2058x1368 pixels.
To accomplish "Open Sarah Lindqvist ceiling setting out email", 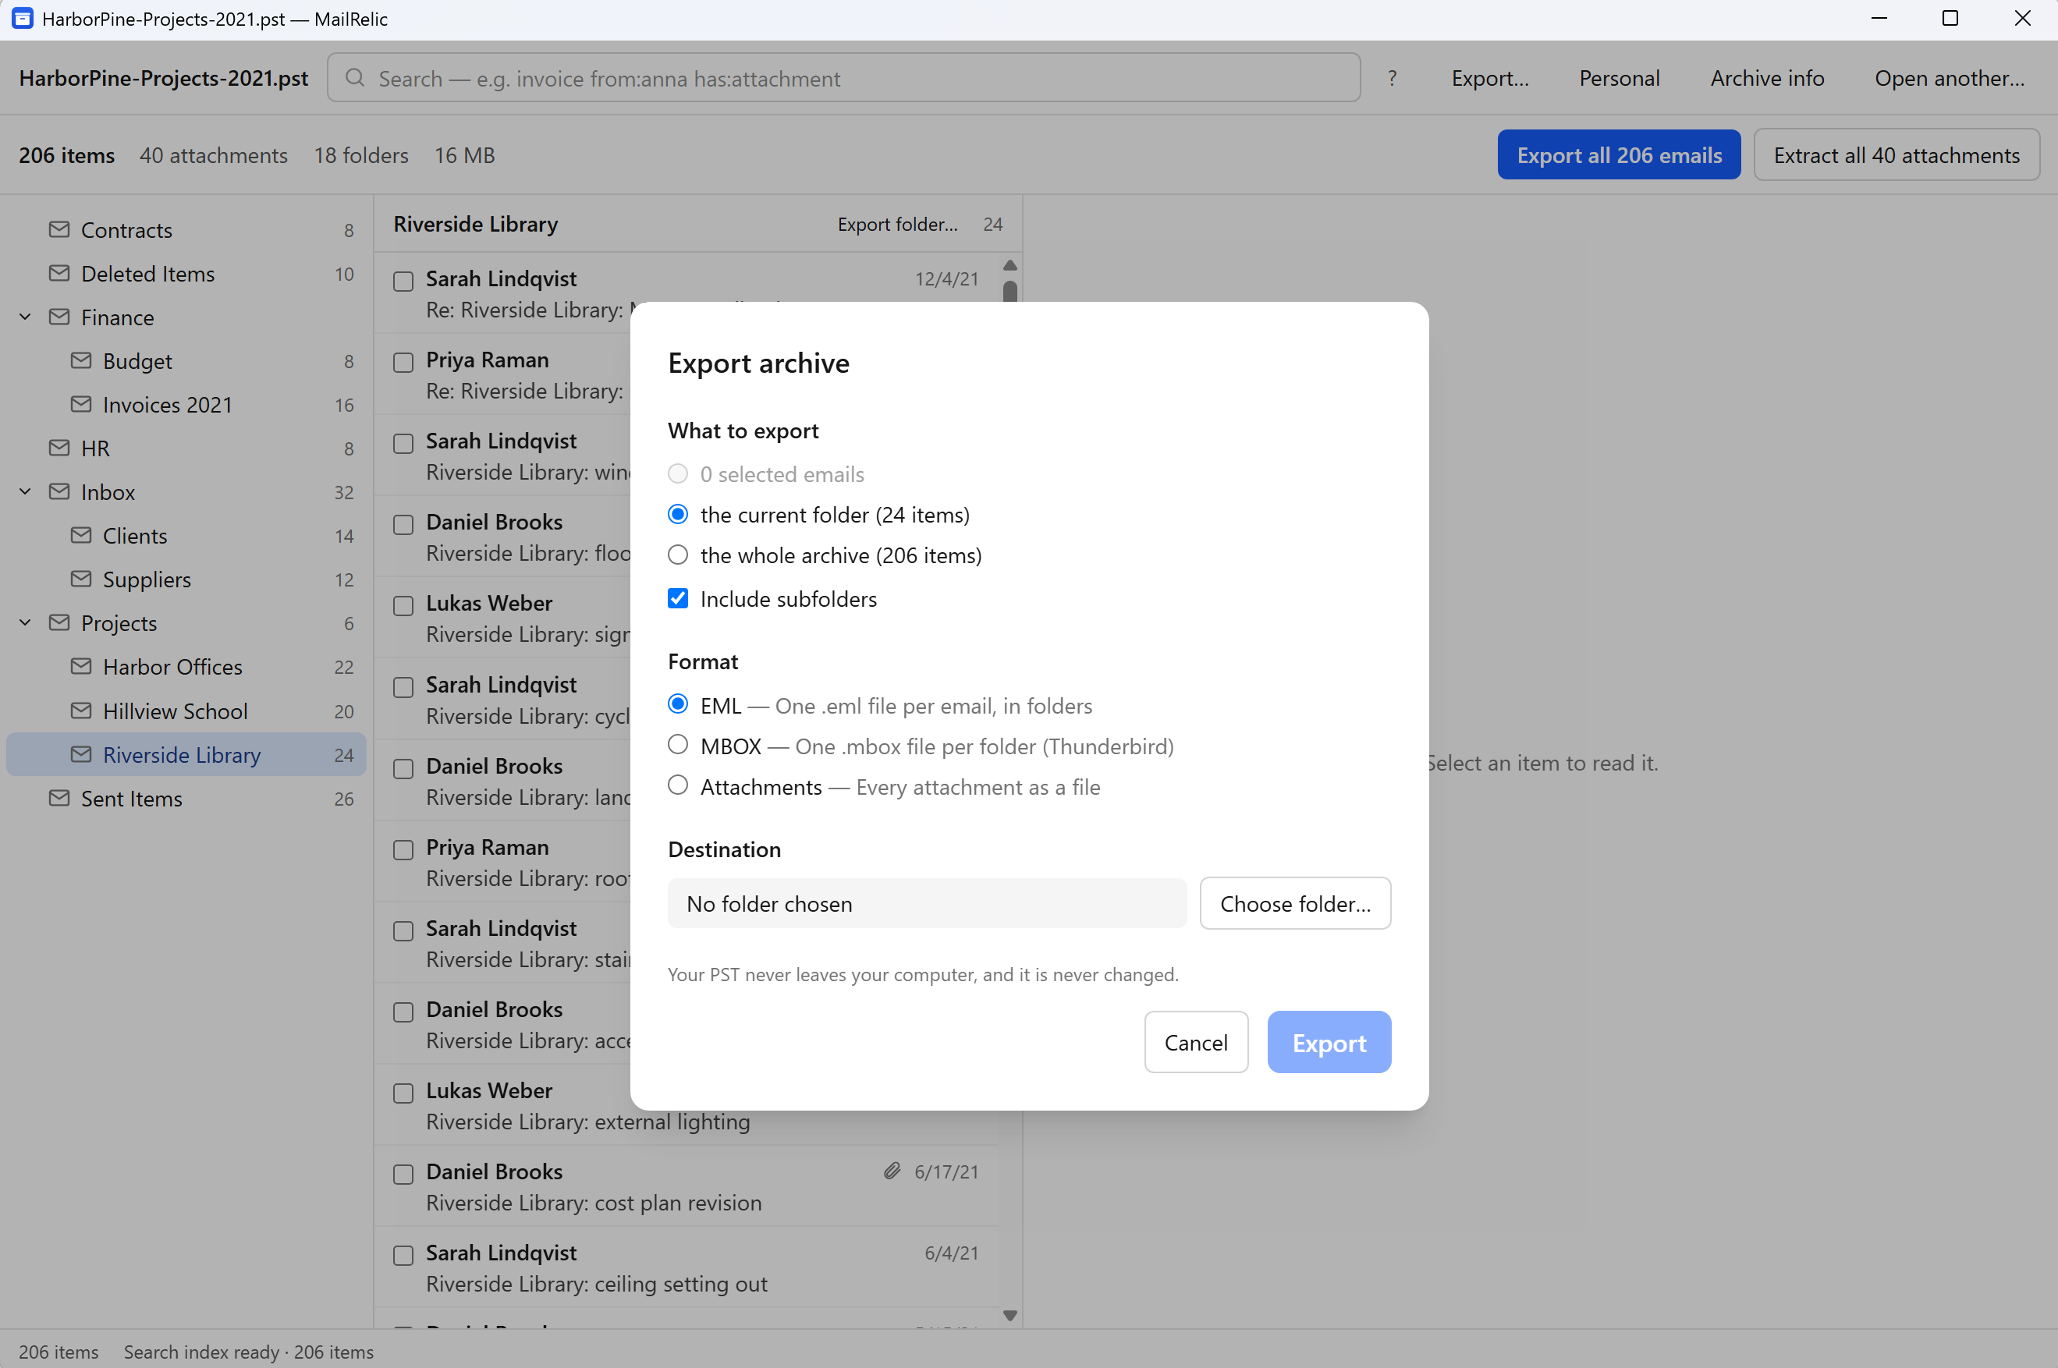I will click(687, 1267).
